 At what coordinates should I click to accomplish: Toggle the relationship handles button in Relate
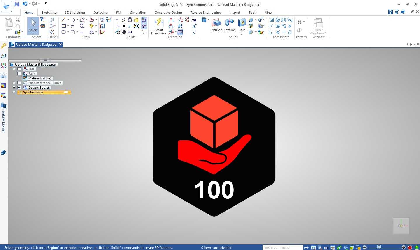[144, 26]
